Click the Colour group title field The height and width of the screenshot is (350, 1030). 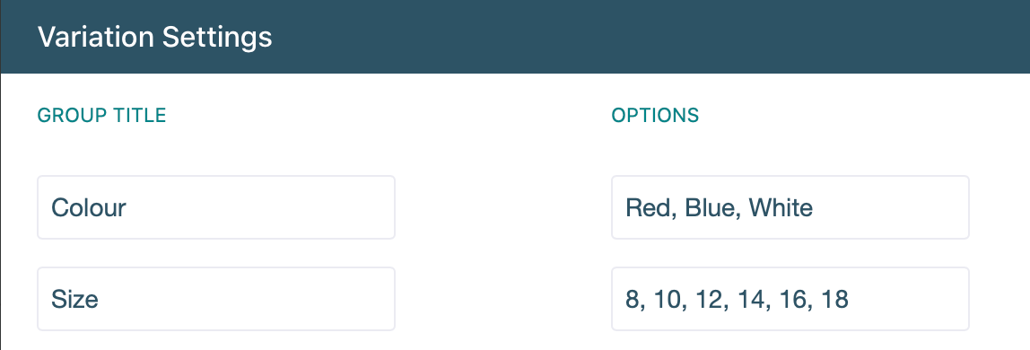point(216,207)
